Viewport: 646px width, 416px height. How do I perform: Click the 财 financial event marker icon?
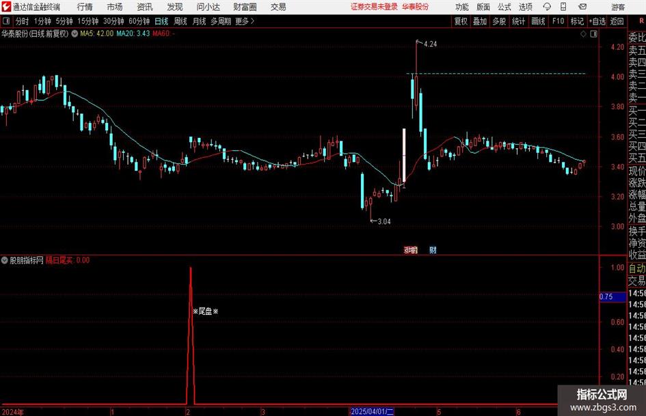point(433,250)
